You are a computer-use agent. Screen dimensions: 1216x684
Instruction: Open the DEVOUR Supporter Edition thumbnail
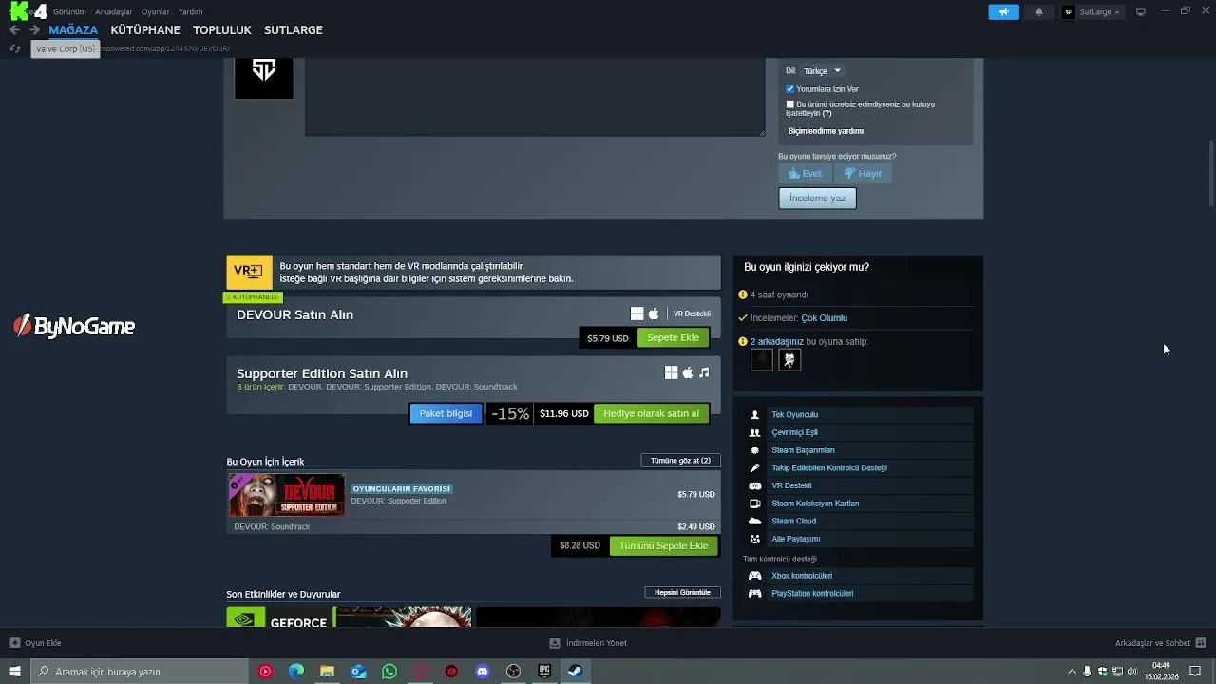tap(286, 495)
